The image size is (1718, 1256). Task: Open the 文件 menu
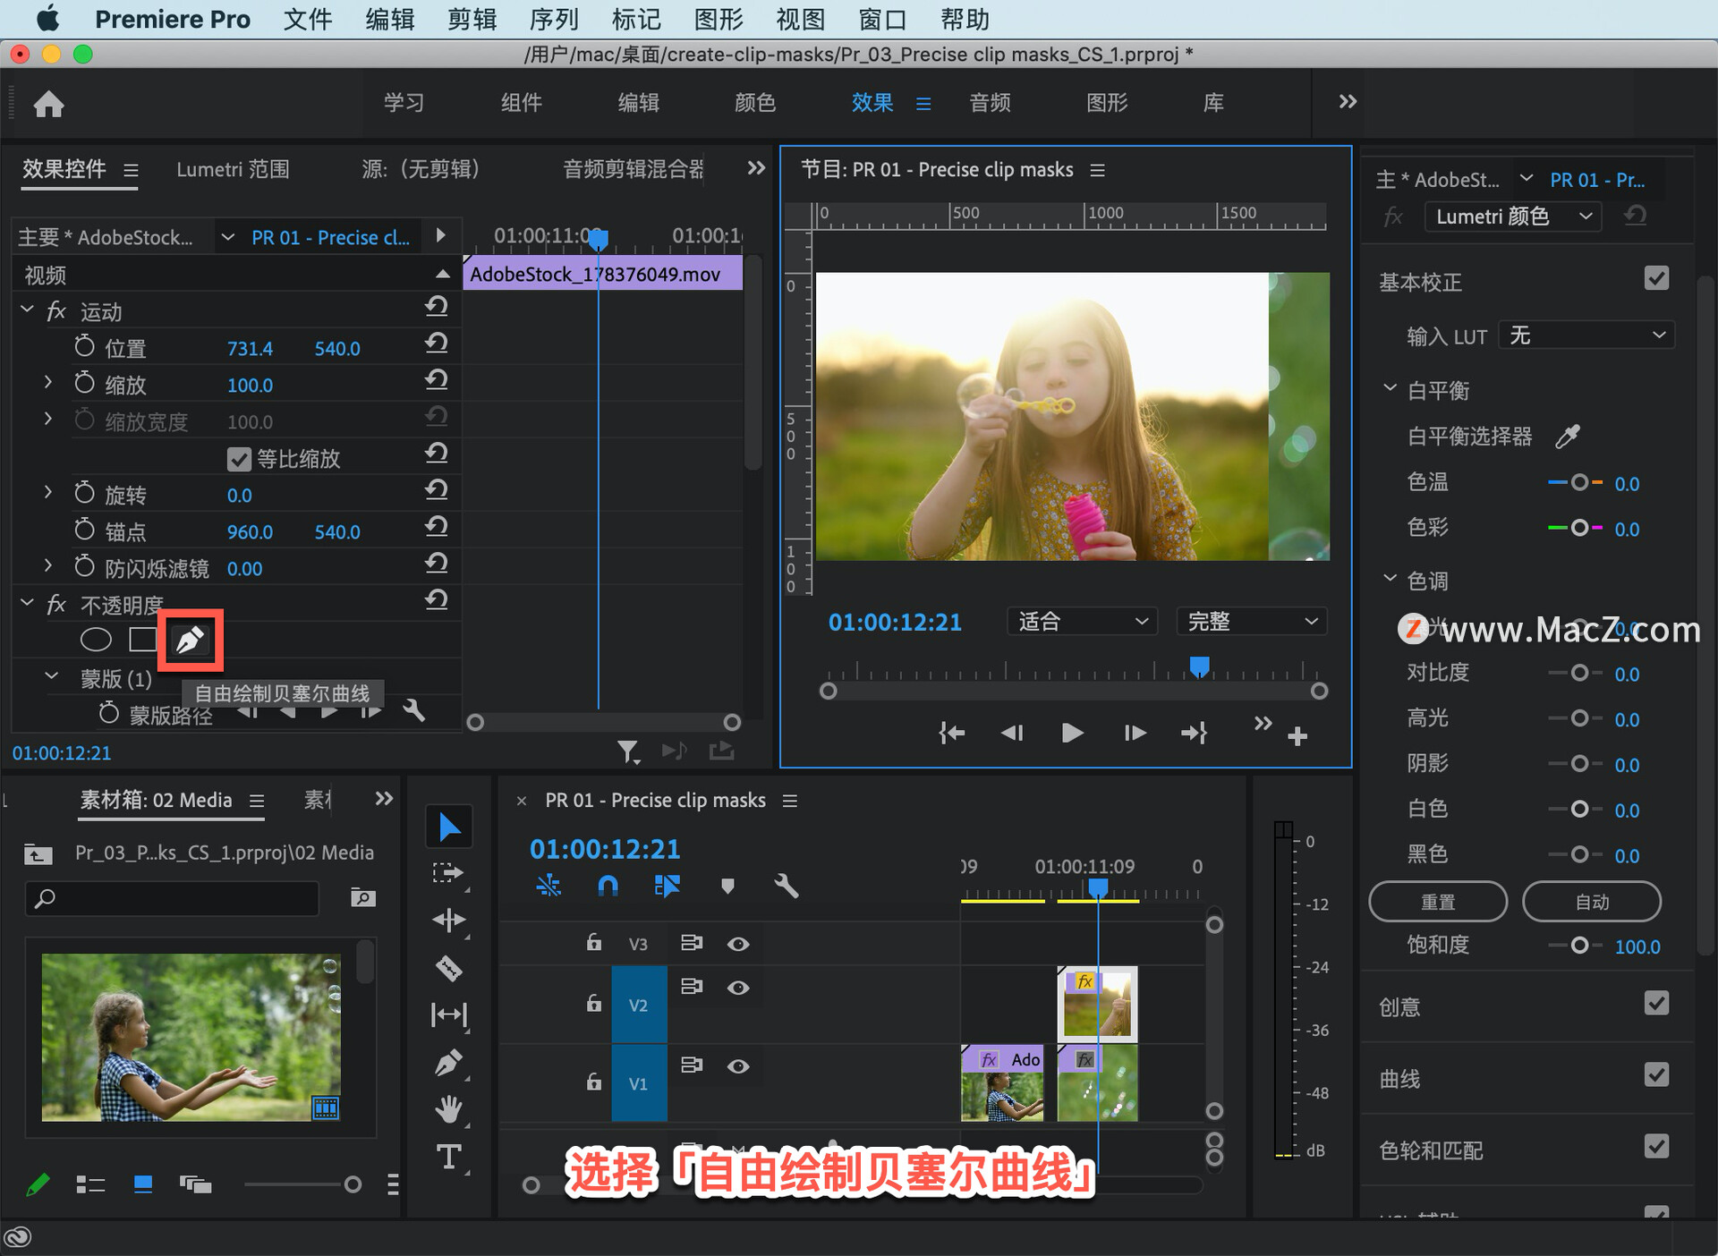[x=307, y=19]
